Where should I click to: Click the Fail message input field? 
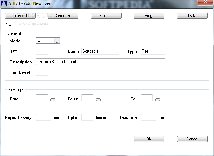[147, 98]
